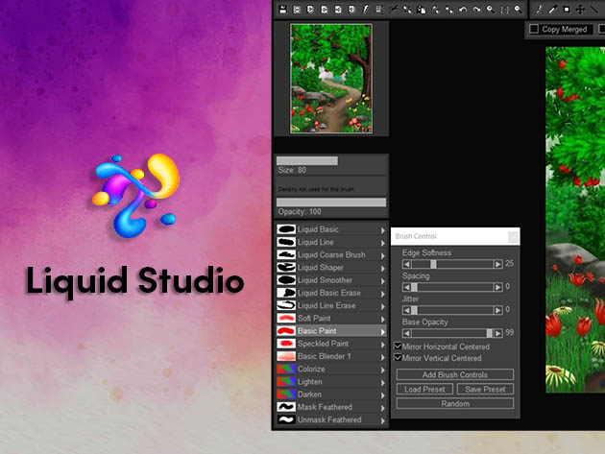The width and height of the screenshot is (605, 454).
Task: Select the square selection tool icon
Action: [x=567, y=10]
